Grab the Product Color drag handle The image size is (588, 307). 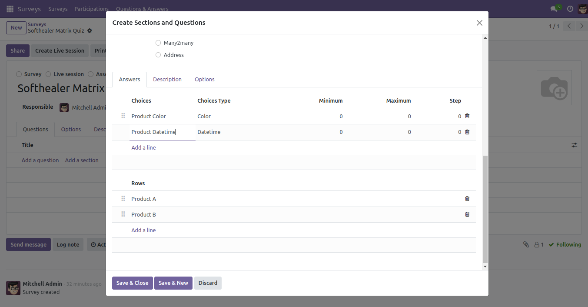coord(123,116)
